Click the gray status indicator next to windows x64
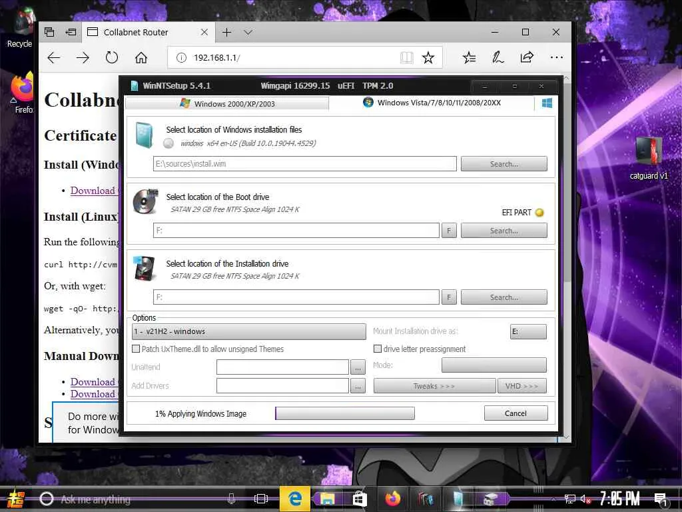Viewport: 682px width, 512px height. 169,143
